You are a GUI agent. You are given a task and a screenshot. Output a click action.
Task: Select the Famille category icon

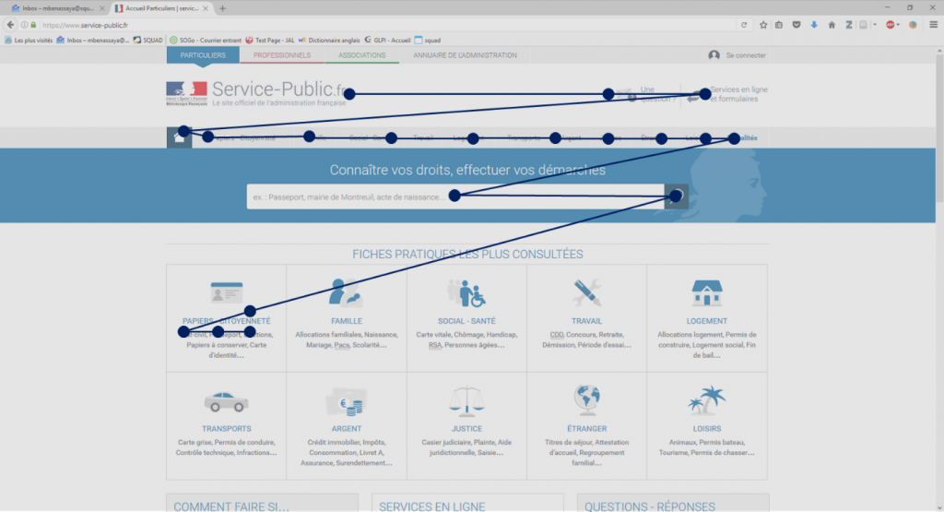346,292
